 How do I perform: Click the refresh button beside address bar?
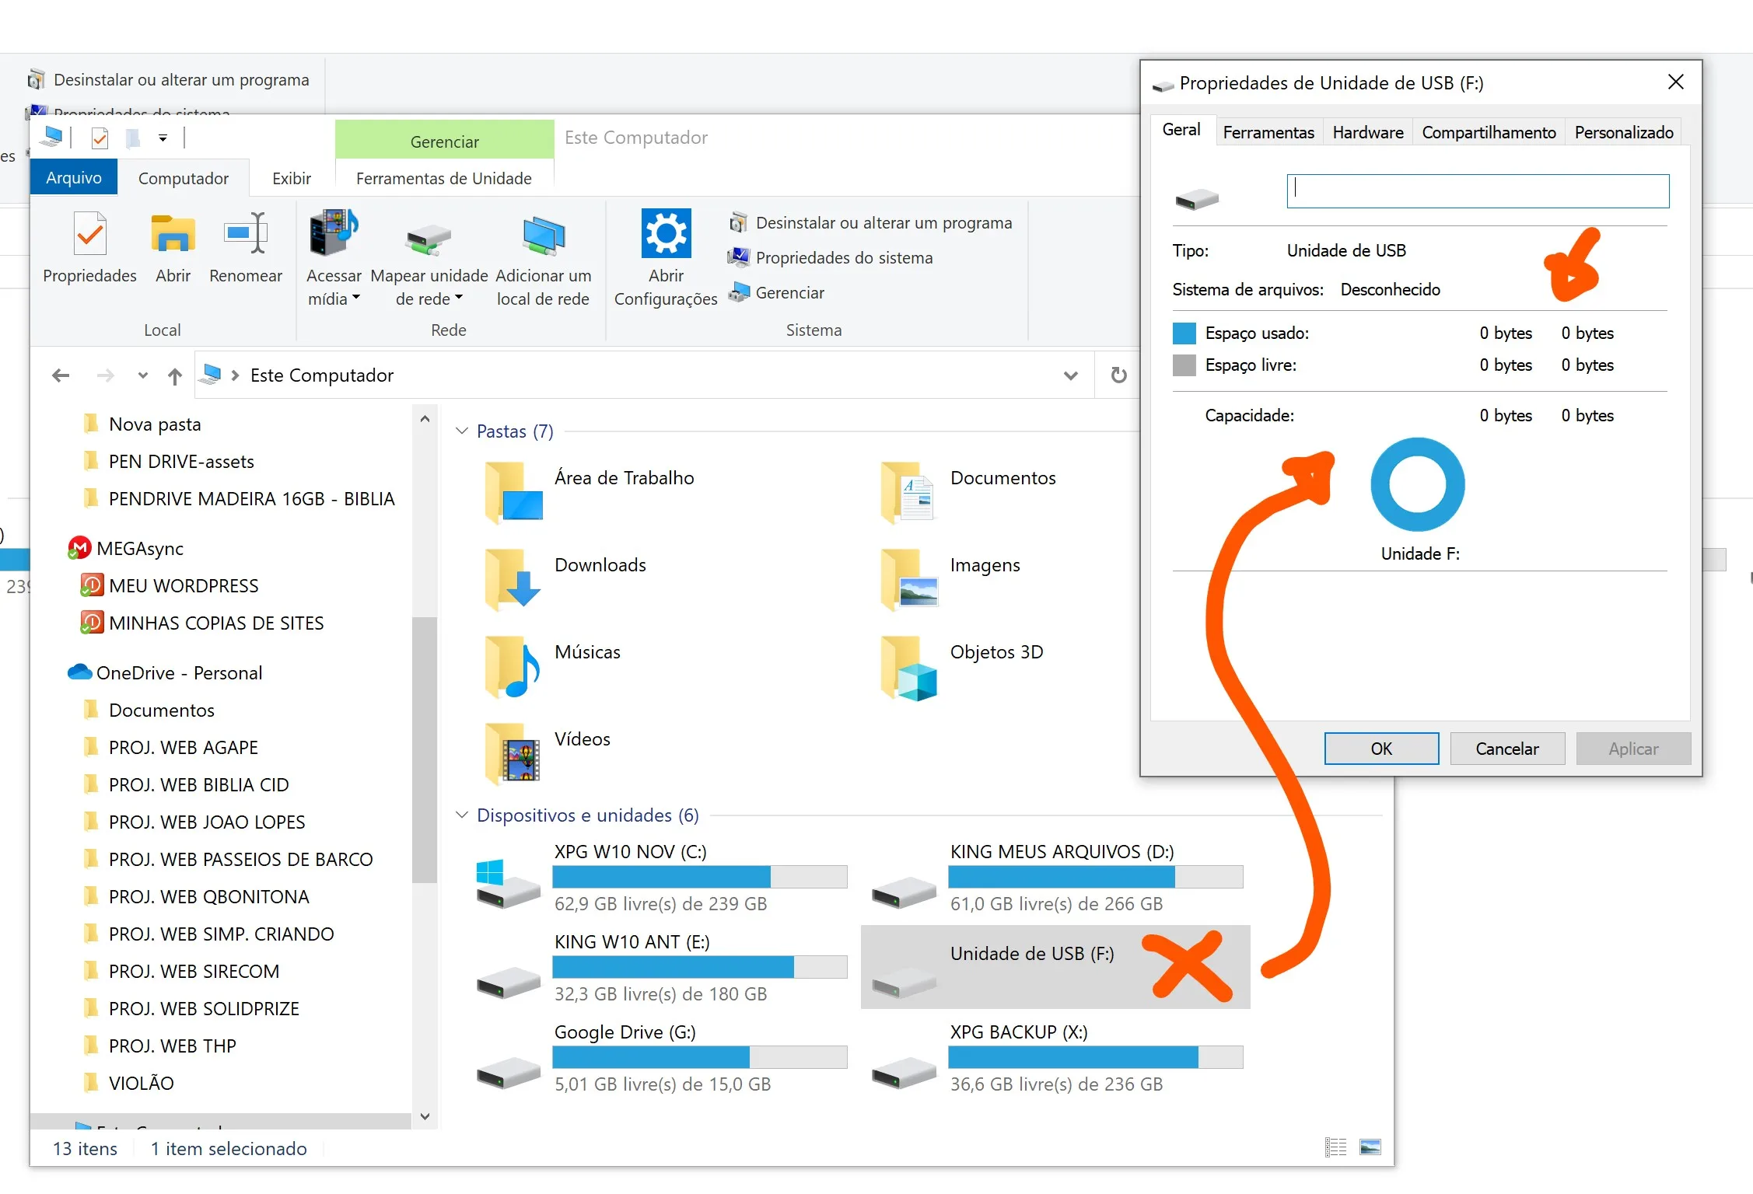(x=1118, y=375)
